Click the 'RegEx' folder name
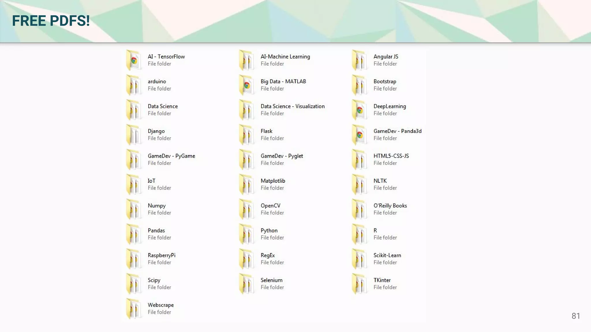The width and height of the screenshot is (591, 332). (268, 255)
